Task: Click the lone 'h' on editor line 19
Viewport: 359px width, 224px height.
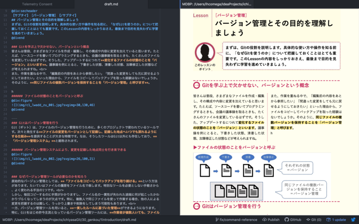Action: pos(12,91)
